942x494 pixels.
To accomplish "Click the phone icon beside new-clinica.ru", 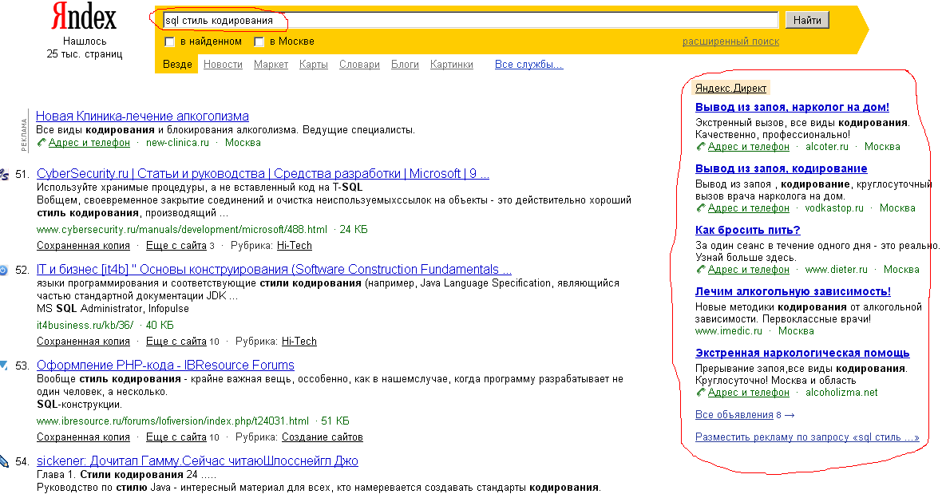I will (41, 143).
